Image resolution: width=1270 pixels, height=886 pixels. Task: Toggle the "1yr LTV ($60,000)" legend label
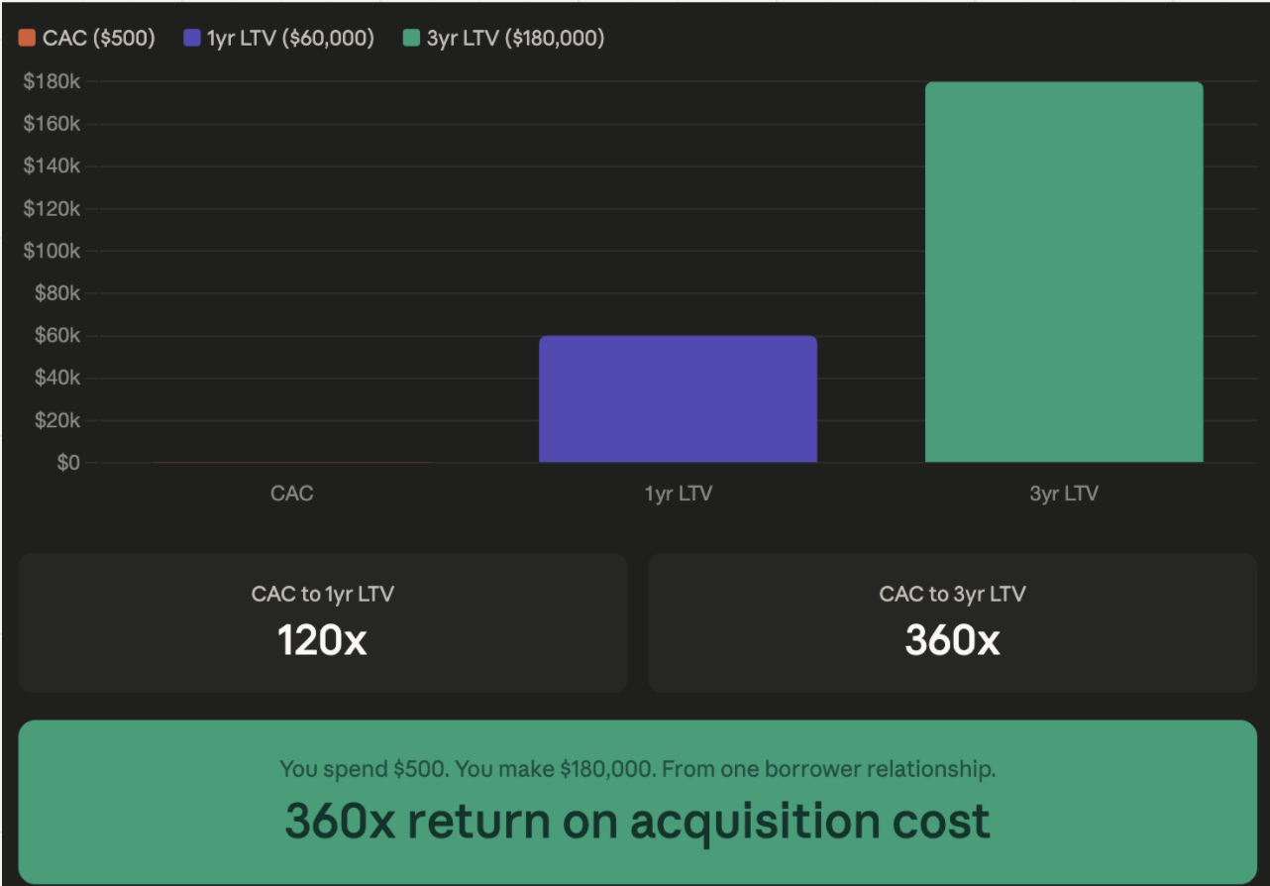coord(290,39)
